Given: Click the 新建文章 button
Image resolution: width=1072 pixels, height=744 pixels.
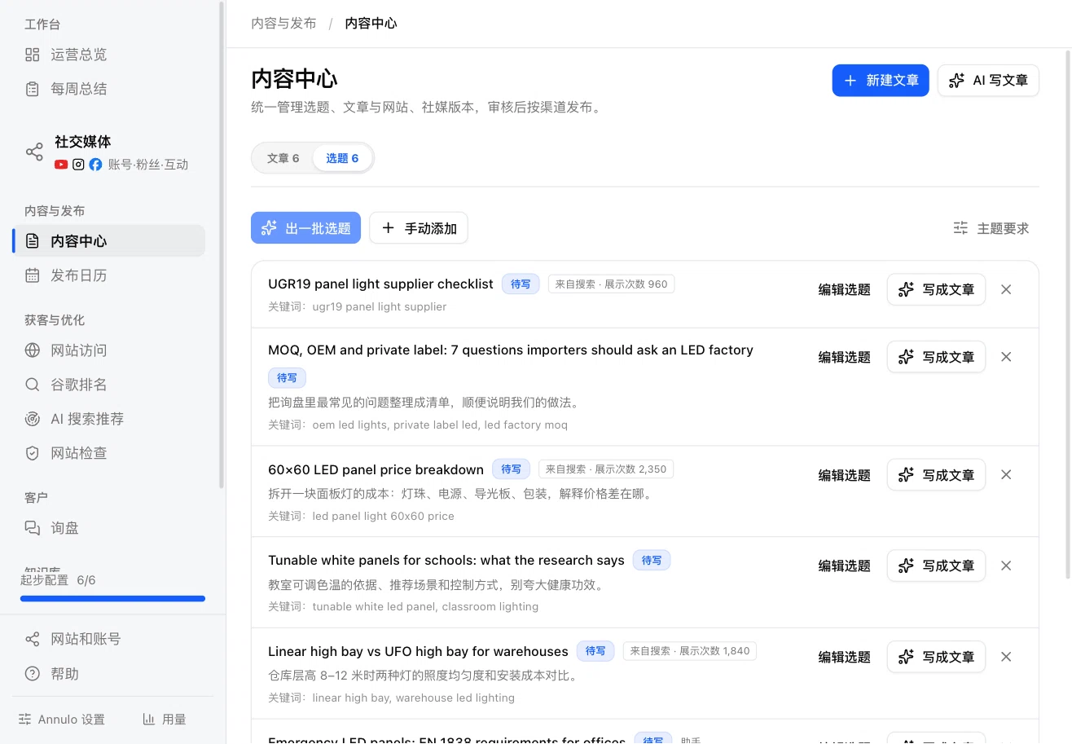Looking at the screenshot, I should click(x=881, y=81).
